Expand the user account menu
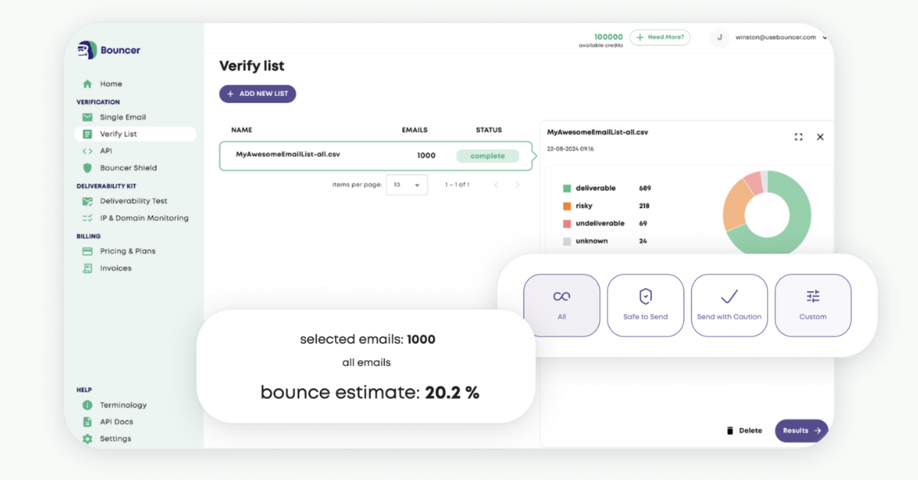The width and height of the screenshot is (918, 480). click(x=825, y=37)
